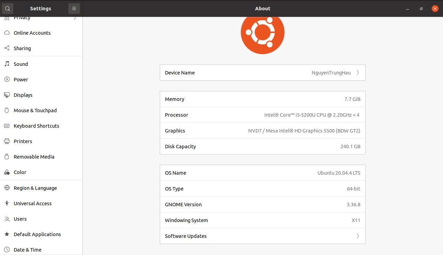Click the Mouse & Touchpad icon
This screenshot has height=255, width=443.
[x=7, y=111]
